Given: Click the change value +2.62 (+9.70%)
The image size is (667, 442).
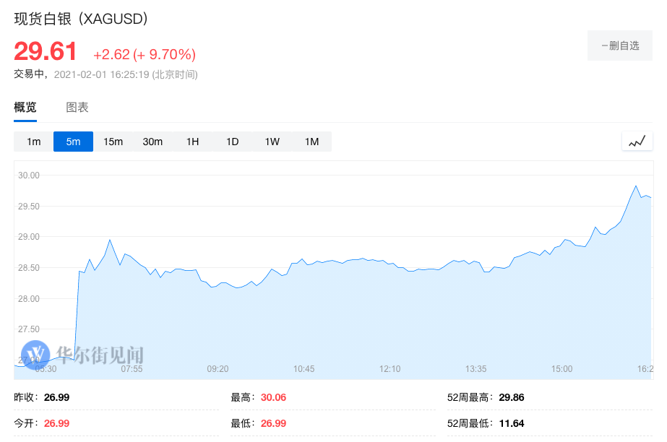Looking at the screenshot, I should [x=145, y=54].
